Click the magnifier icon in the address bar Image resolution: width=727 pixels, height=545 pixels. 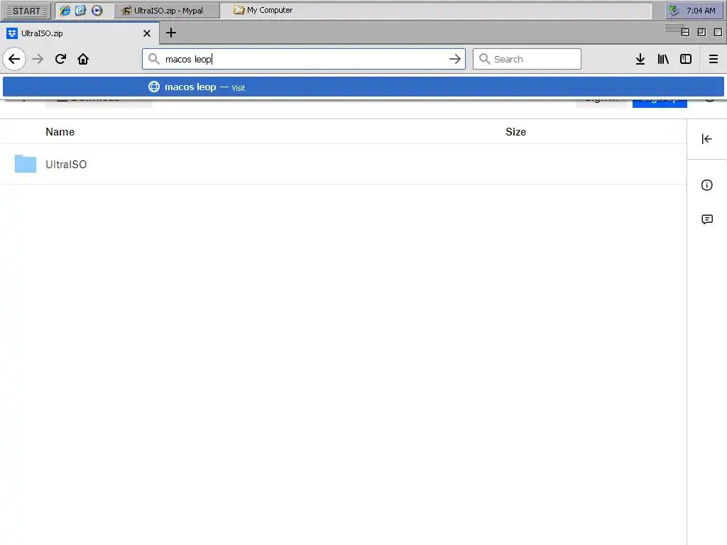[153, 59]
